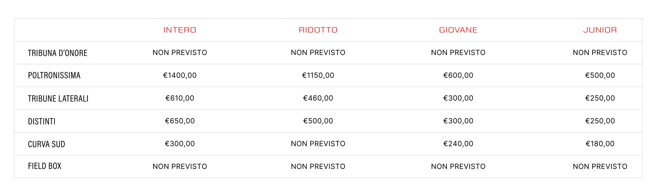The width and height of the screenshot is (658, 194).
Task: Select the €180,00 Curva Sud Junior price
Action: (600, 144)
